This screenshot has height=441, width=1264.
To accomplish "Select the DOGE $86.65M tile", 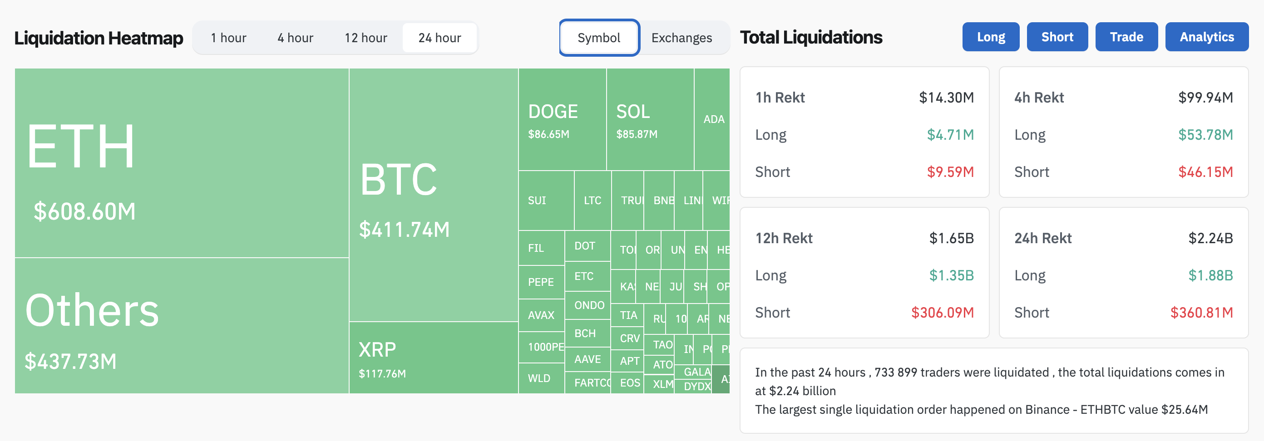I will tap(562, 119).
